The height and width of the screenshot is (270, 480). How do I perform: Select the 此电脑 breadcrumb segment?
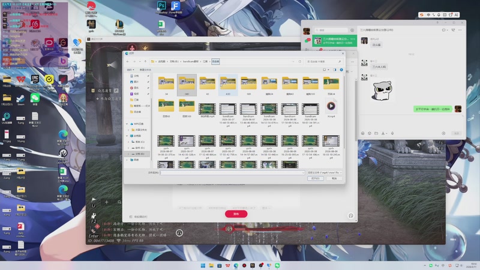click(161, 62)
